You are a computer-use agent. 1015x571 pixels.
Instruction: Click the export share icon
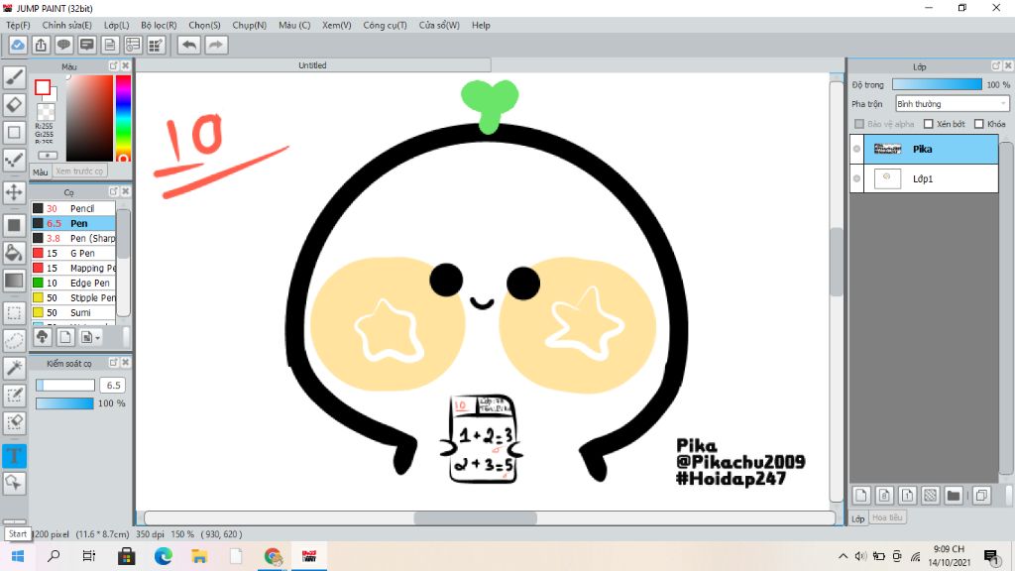tap(41, 45)
